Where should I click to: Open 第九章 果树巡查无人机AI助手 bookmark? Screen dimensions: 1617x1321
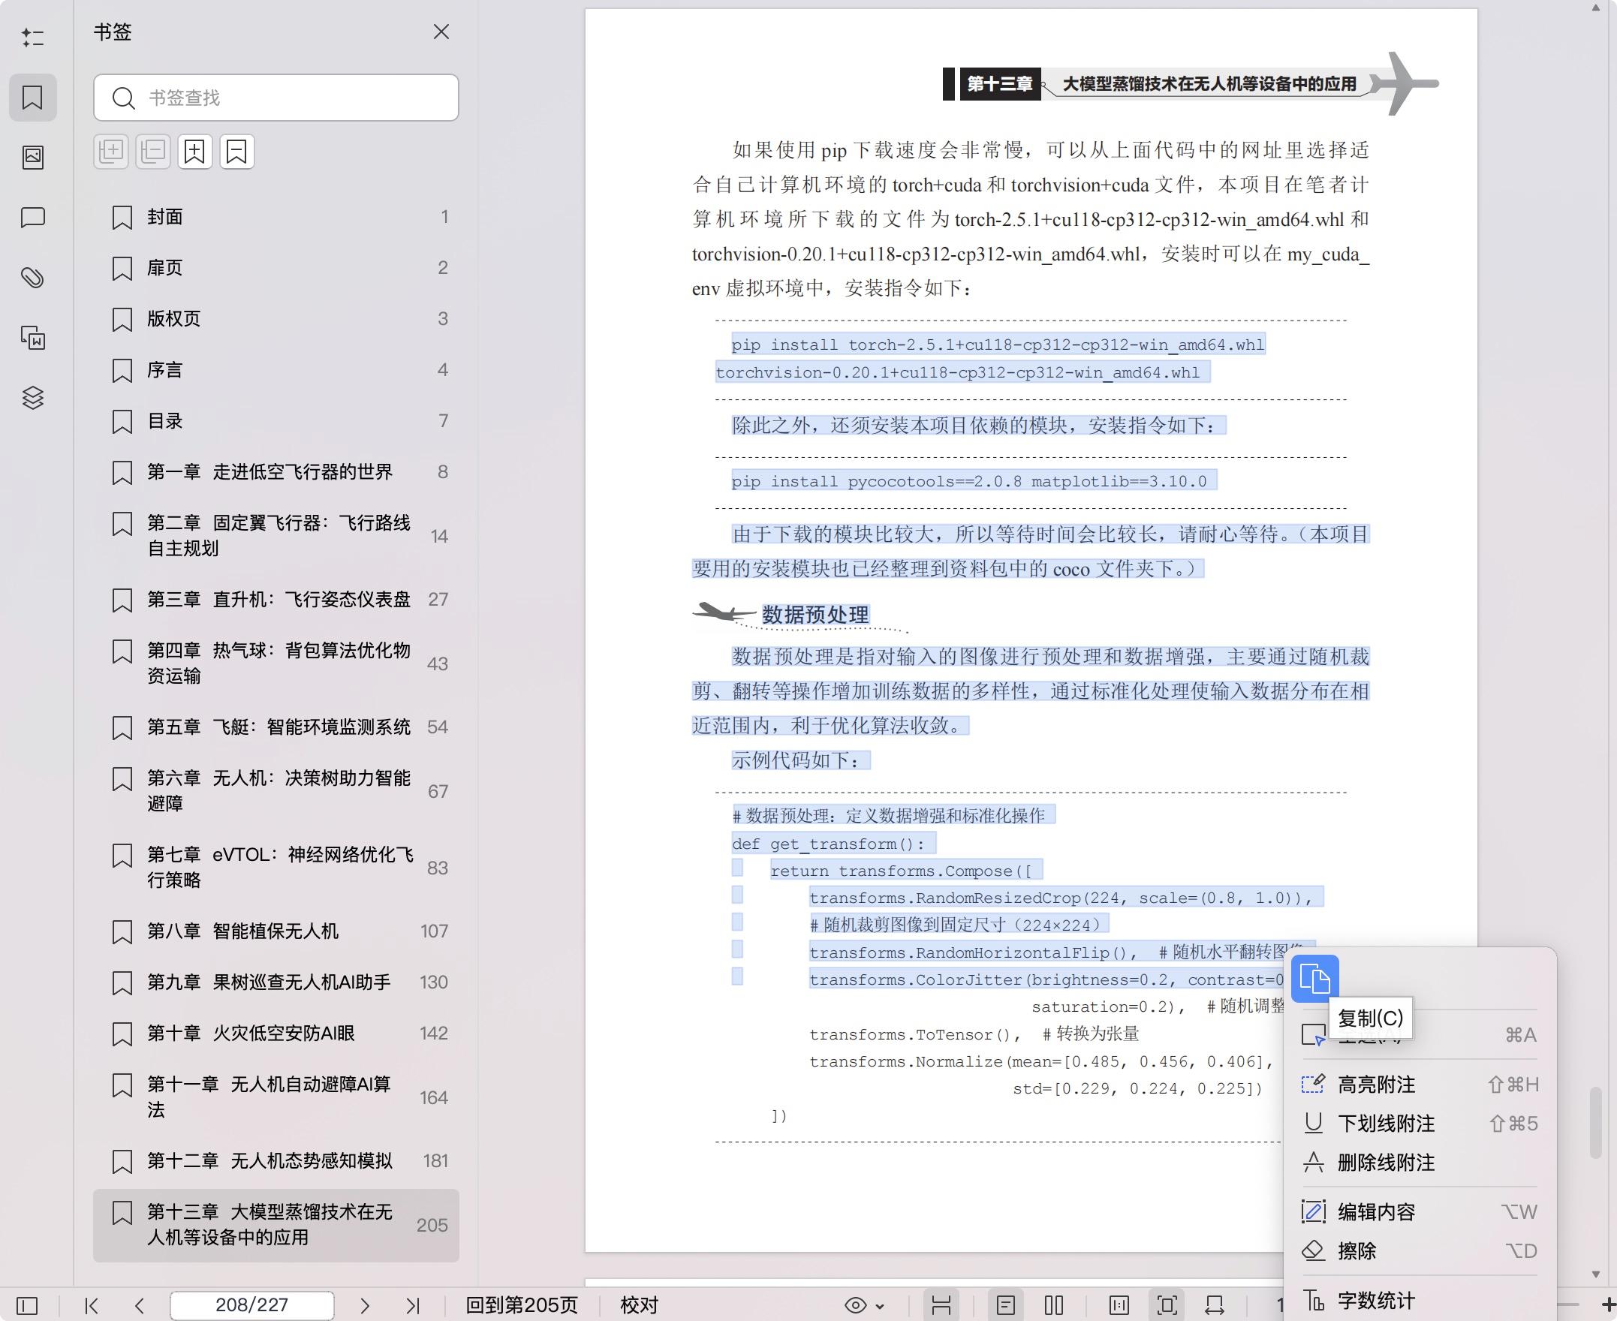(276, 982)
